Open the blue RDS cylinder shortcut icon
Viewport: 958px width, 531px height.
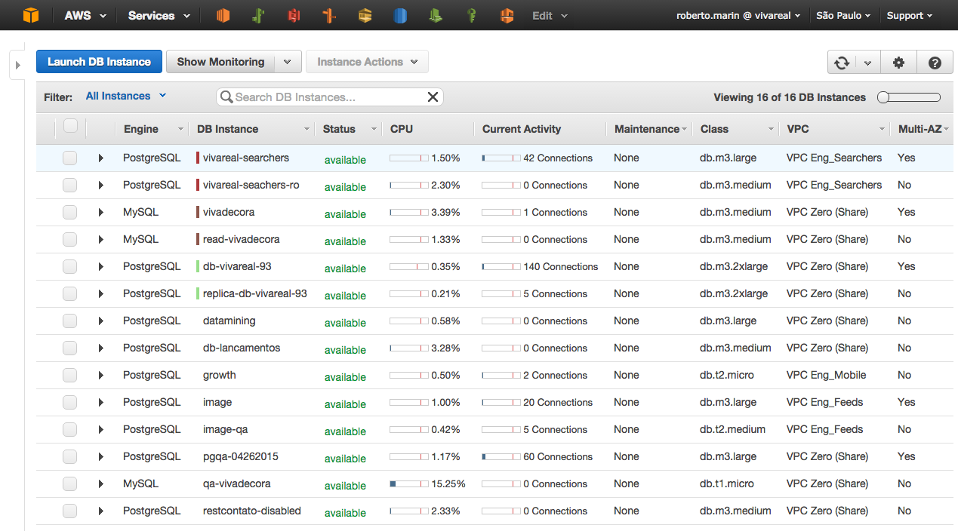pos(400,15)
